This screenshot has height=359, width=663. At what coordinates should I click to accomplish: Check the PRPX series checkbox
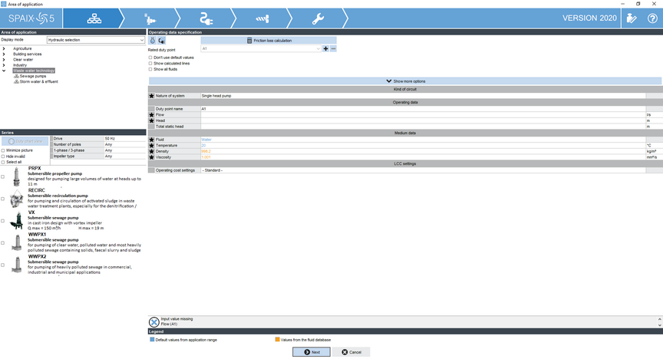coord(3,176)
